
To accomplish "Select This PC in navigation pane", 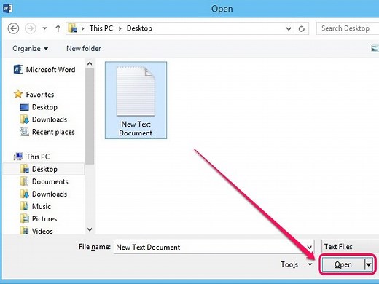I will 32,157.
